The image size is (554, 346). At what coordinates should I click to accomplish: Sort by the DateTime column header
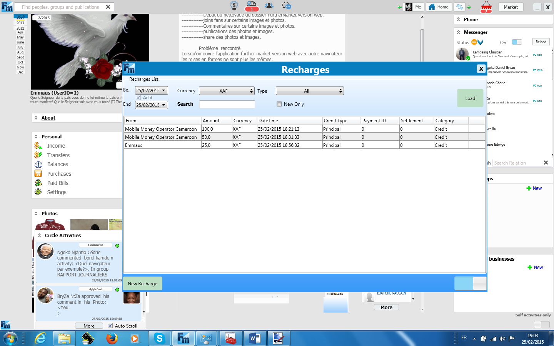click(x=289, y=120)
